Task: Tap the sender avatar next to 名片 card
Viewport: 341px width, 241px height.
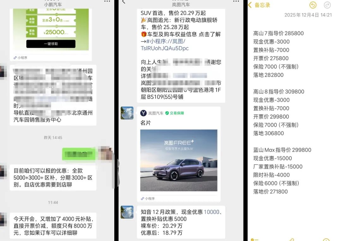Action: point(127,113)
